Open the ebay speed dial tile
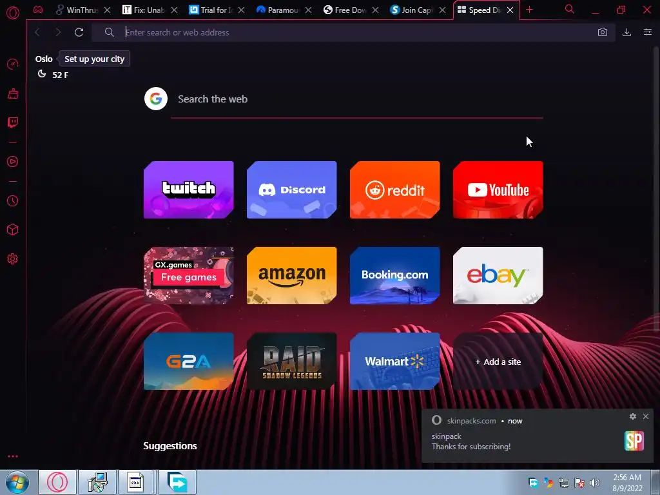Viewport: 660px width, 495px height. point(498,276)
